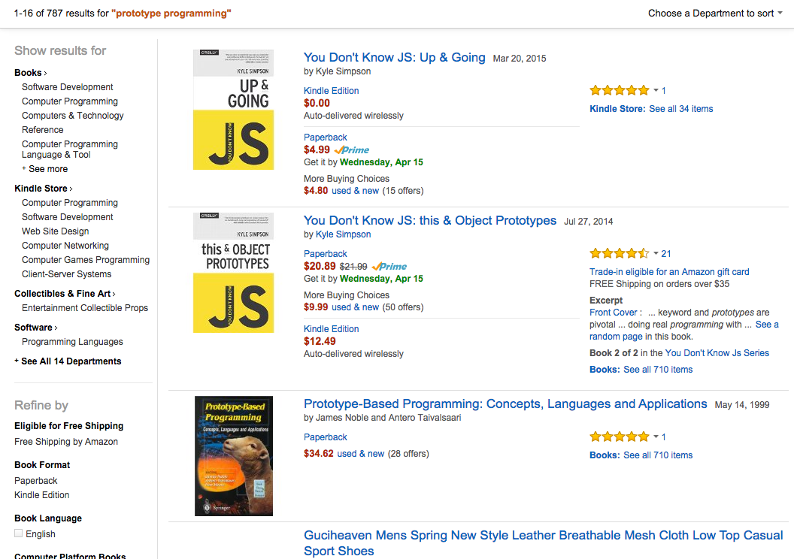Image resolution: width=794 pixels, height=559 pixels.
Task: Select Web Site Design category
Action: (55, 231)
